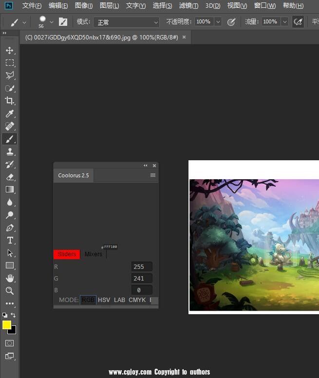Reset default foreground and background colors
Image resolution: width=319 pixels, height=378 pixels.
pos(5,315)
